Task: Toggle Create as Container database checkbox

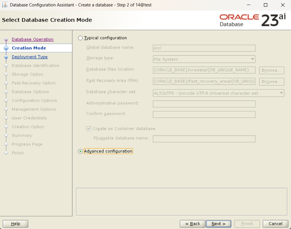Action: click(89, 129)
